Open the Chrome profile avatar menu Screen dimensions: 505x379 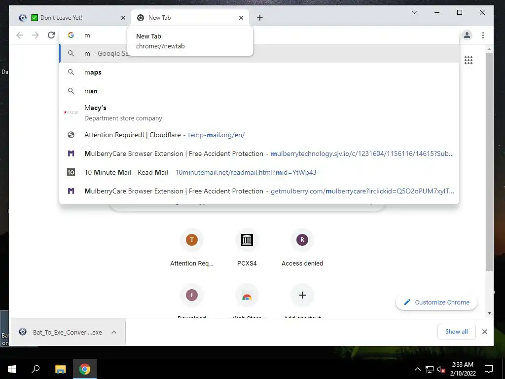[467, 35]
